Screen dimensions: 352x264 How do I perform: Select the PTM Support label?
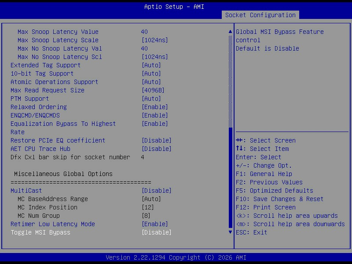[29, 99]
